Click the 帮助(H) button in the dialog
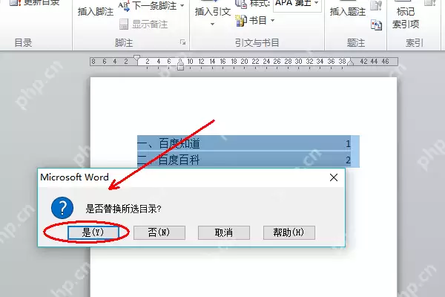This screenshot has width=445, height=297. [289, 232]
